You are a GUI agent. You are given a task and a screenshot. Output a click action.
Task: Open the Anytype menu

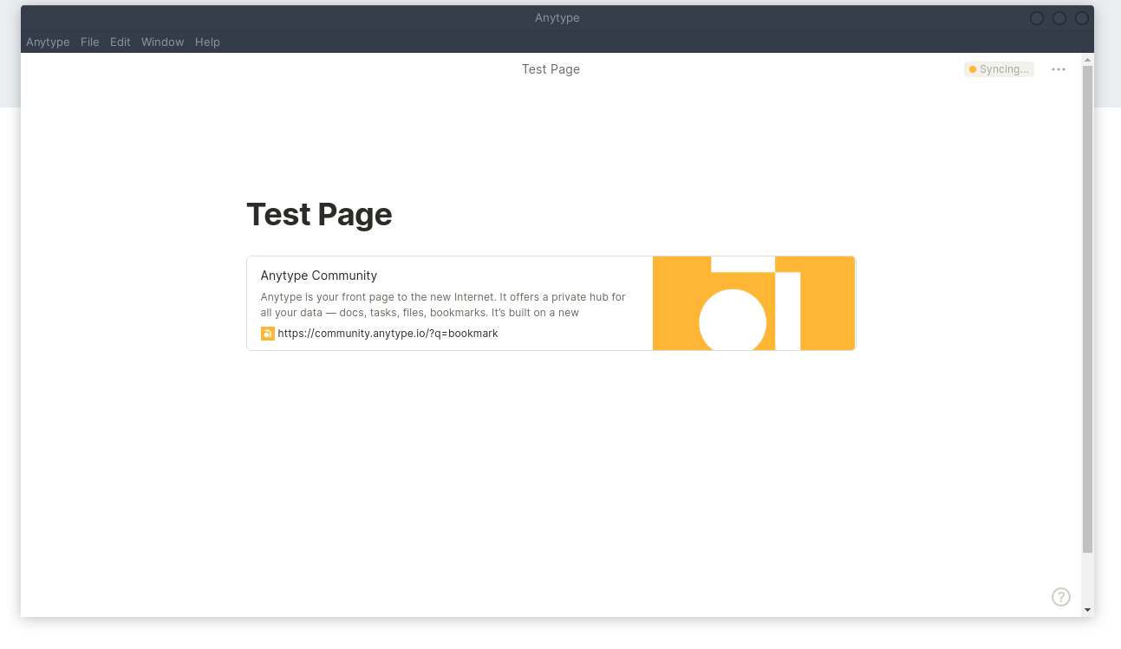(x=48, y=42)
